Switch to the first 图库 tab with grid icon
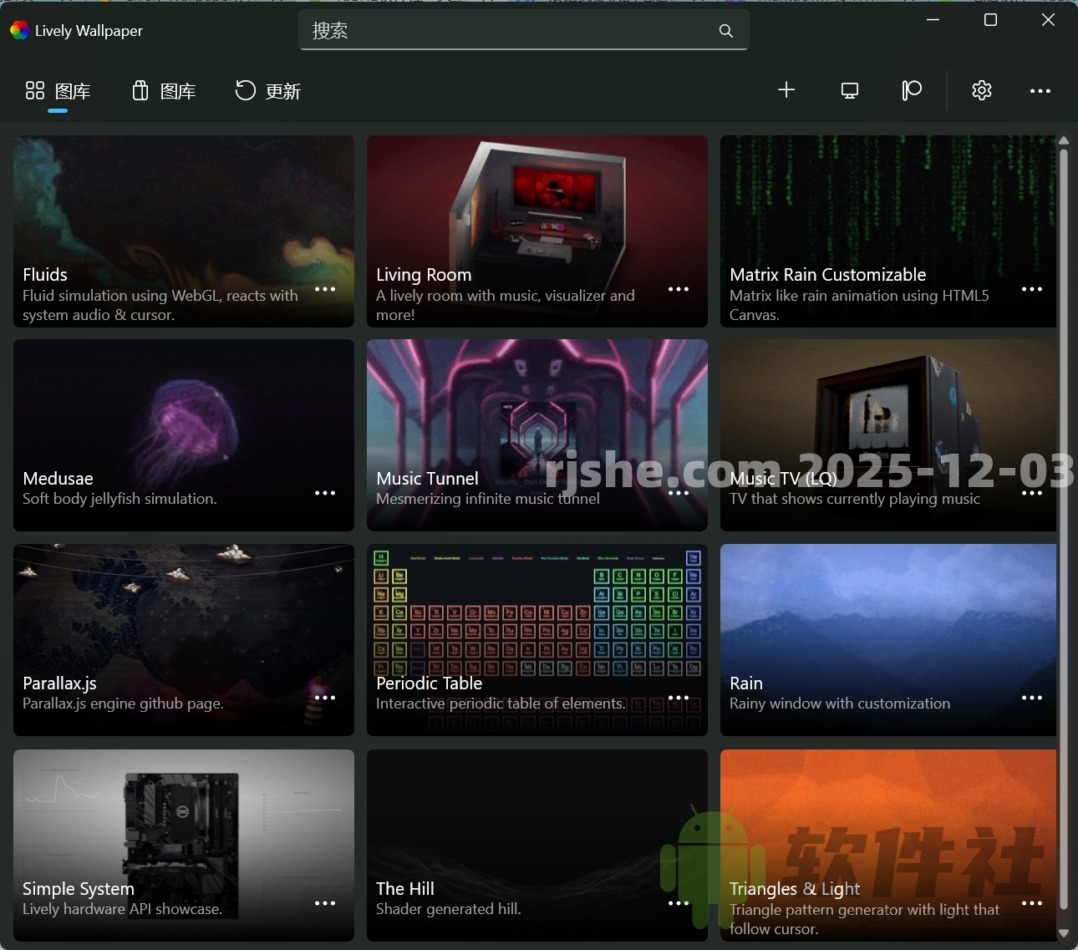Screen dimensions: 1078x950 coord(58,91)
